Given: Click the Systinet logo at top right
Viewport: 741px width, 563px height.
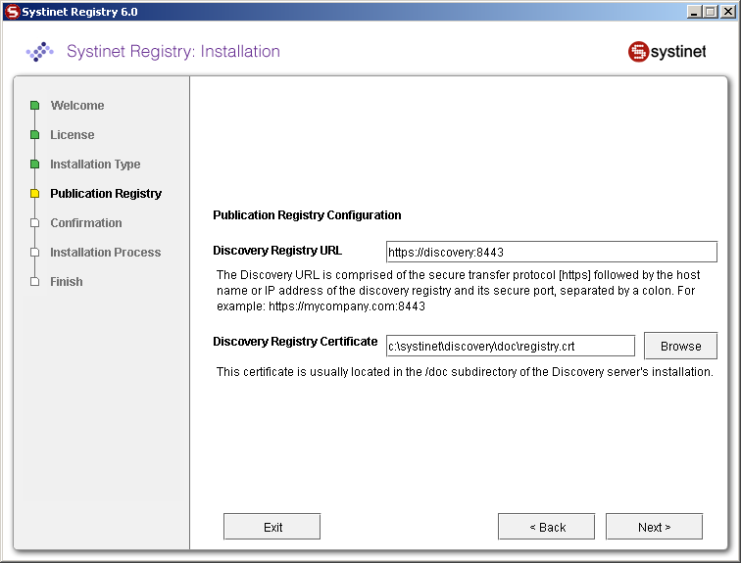Looking at the screenshot, I should 667,52.
